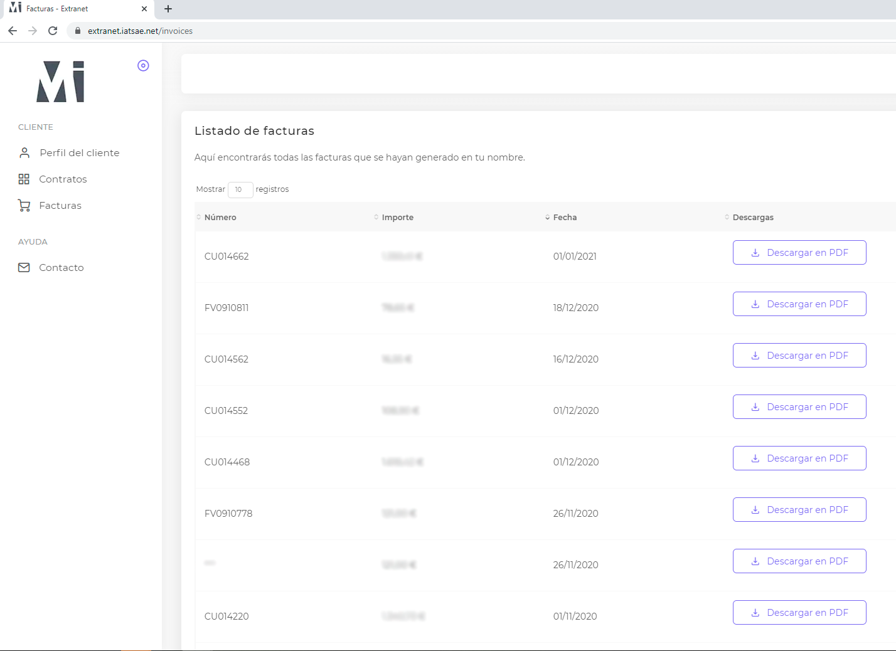The height and width of the screenshot is (651, 896).
Task: Click the padlock site info icon
Action: [78, 31]
